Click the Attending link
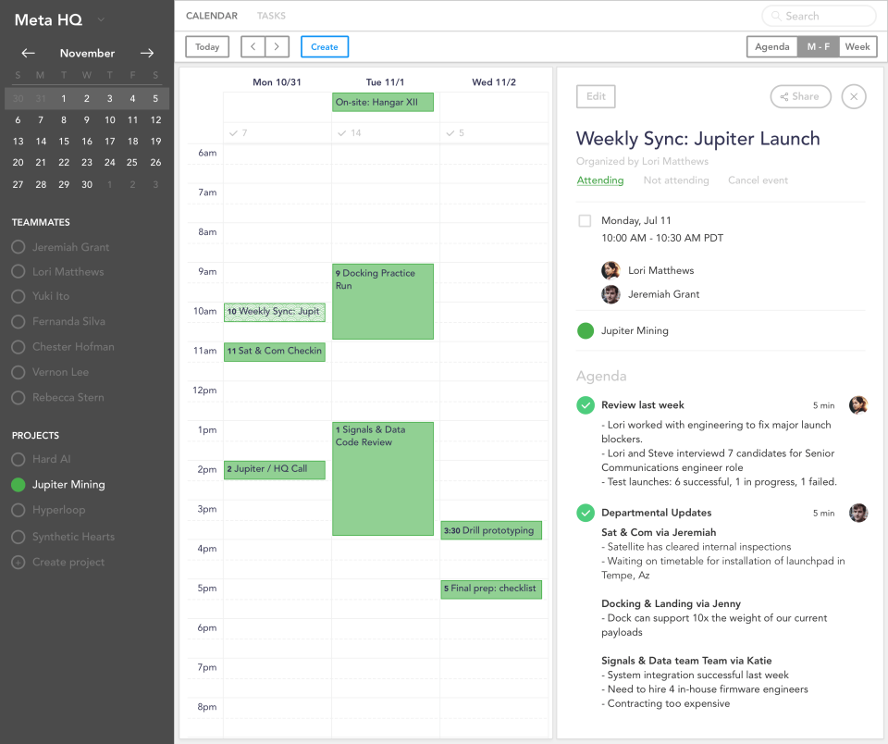Viewport: 888px width, 744px height. pos(599,180)
